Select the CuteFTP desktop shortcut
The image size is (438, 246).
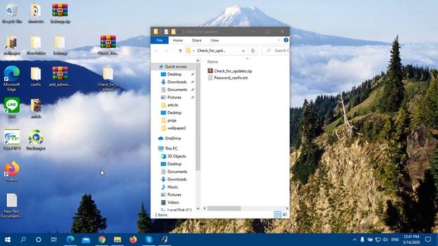pos(12,139)
